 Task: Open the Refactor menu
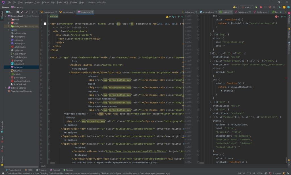tap(45, 2)
